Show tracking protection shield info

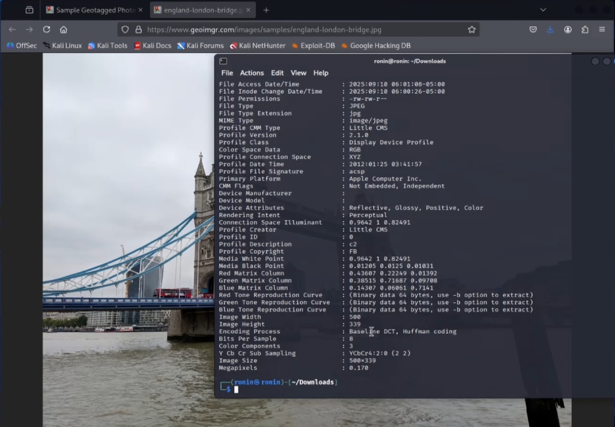(125, 29)
